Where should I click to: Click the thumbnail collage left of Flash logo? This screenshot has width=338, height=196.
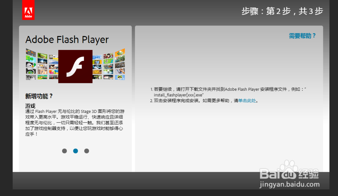pyautogui.click(x=42, y=64)
